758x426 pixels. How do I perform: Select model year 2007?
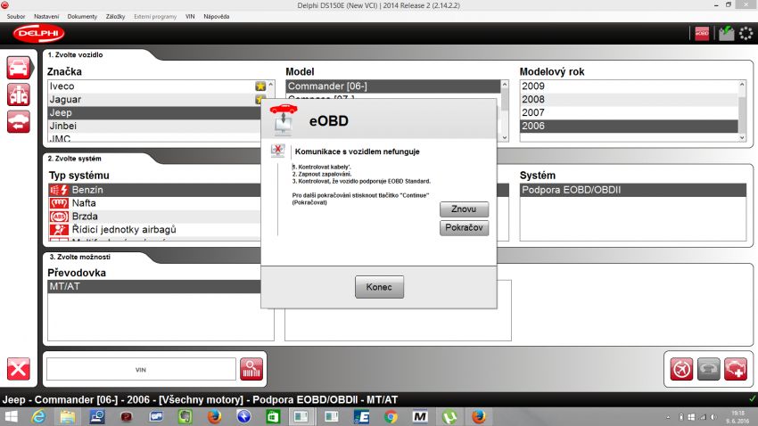tap(630, 112)
